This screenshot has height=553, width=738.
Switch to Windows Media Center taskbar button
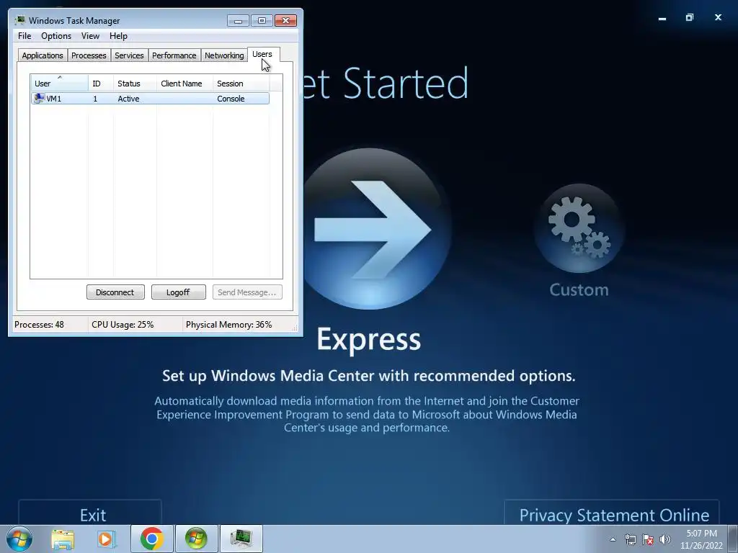(196, 539)
